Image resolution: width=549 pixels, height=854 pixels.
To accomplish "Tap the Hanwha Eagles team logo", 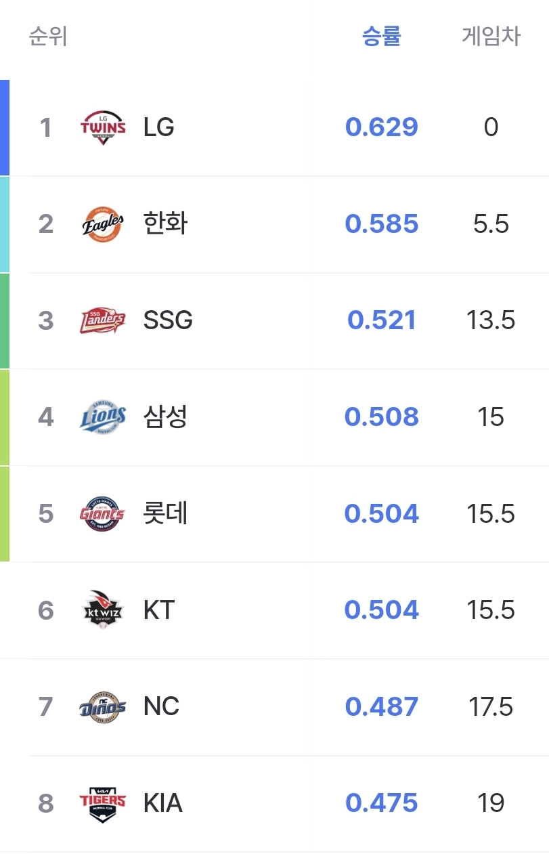I will click(x=103, y=224).
